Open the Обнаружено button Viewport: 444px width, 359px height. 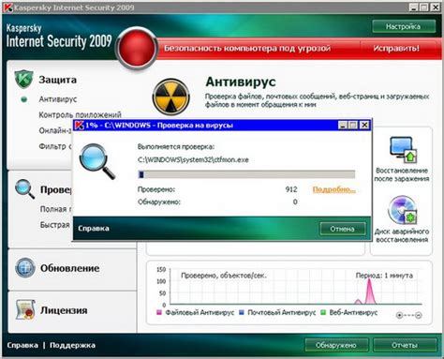[336, 345]
